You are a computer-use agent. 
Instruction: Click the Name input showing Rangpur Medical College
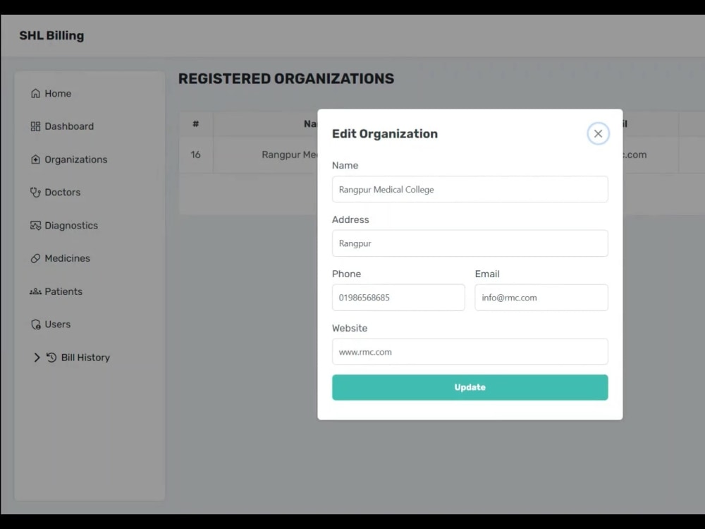470,189
